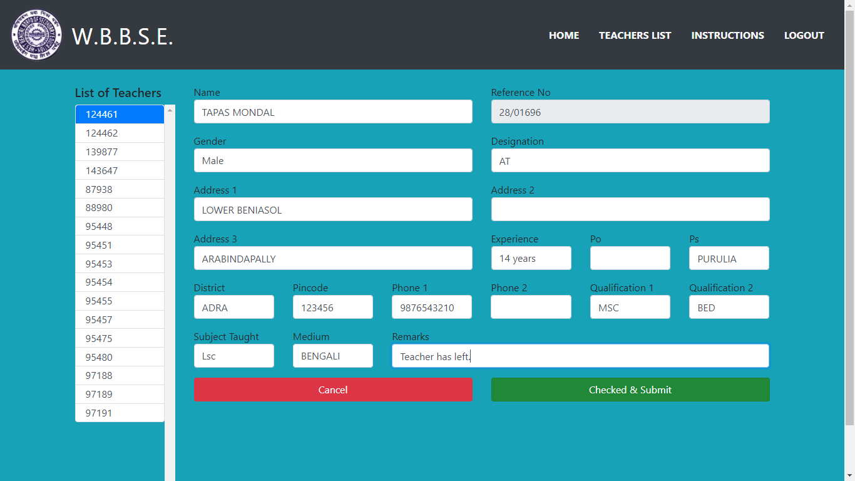Viewport: 855px width, 481px height.
Task: Click the Phone 2 empty input
Action: pyautogui.click(x=531, y=308)
